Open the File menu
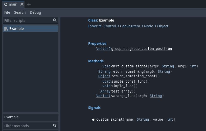The image size is (206, 131). coord(7,12)
